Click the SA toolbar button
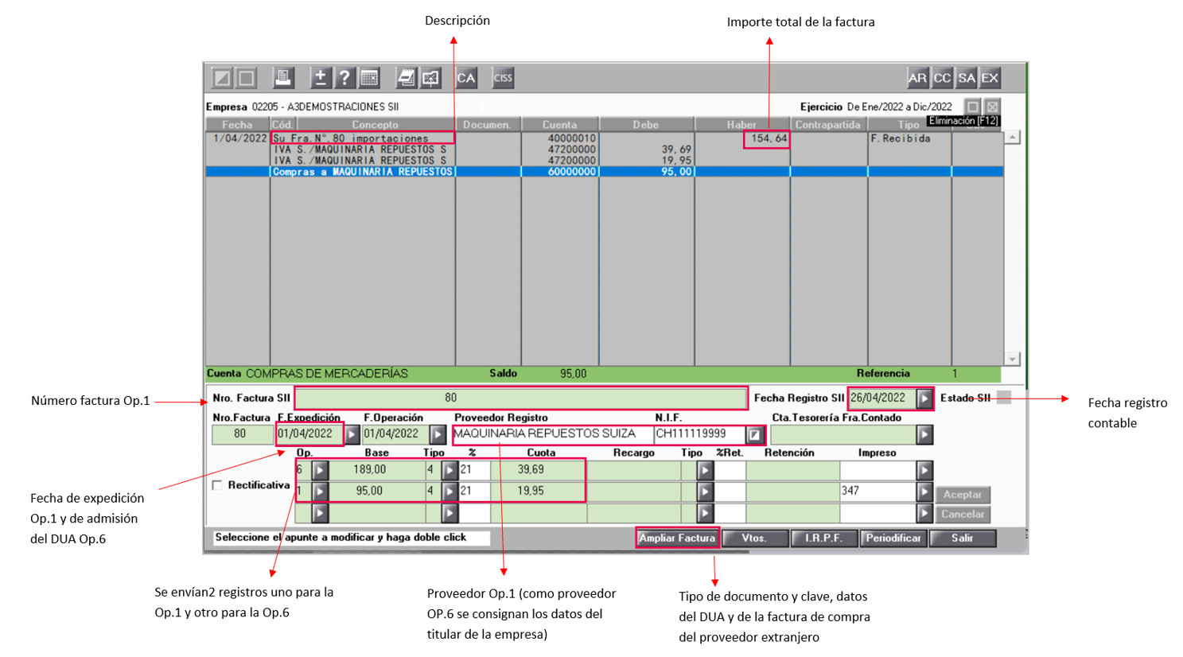Screen dimensions: 1183x657 [966, 77]
